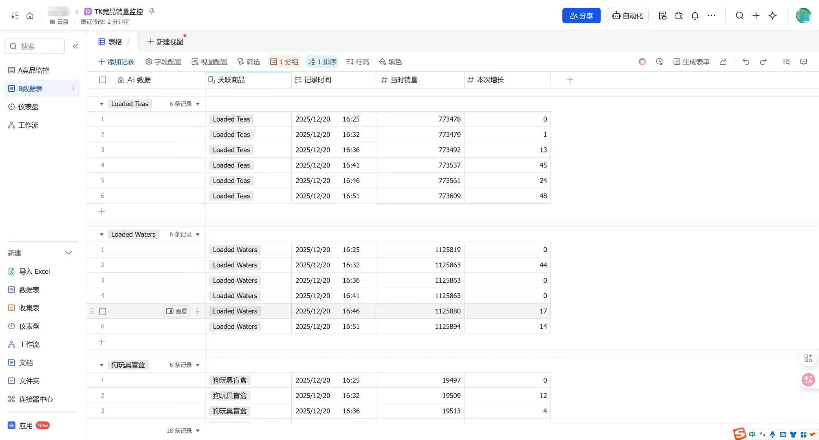Open the 1 分组 grouping toggle
This screenshot has height=440, width=819.
point(284,62)
